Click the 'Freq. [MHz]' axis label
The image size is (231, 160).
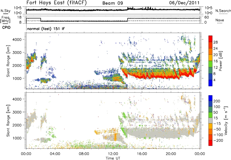click(5, 20)
